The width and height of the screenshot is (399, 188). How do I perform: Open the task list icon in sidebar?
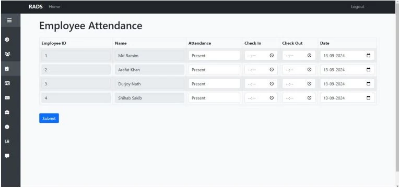[x=7, y=141]
